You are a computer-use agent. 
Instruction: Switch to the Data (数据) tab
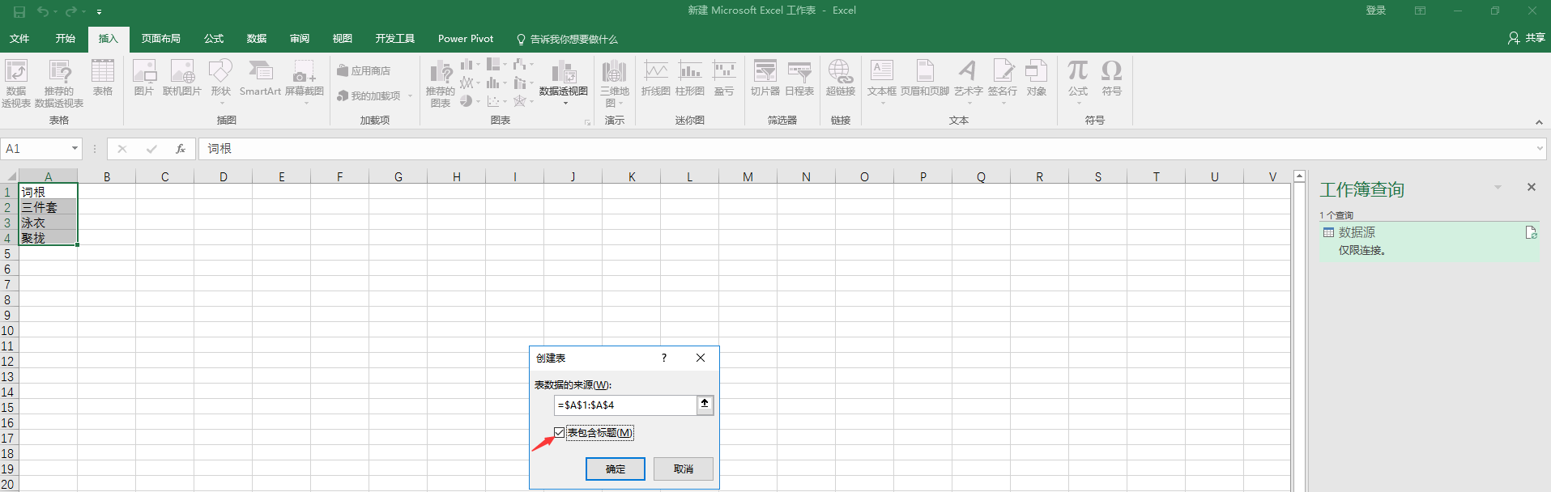click(257, 39)
